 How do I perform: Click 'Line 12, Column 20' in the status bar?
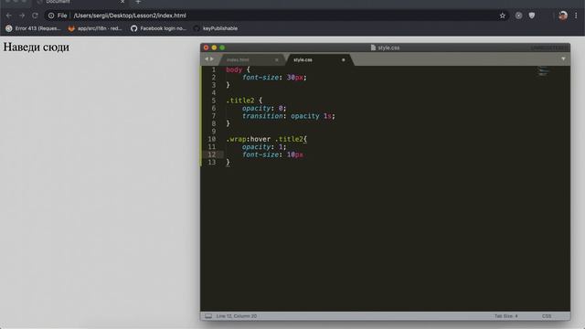click(x=237, y=316)
